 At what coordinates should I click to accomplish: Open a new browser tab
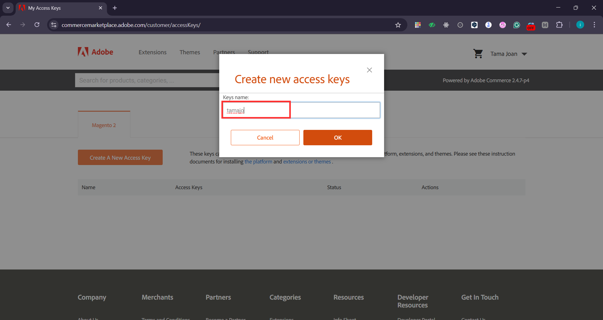coord(115,8)
